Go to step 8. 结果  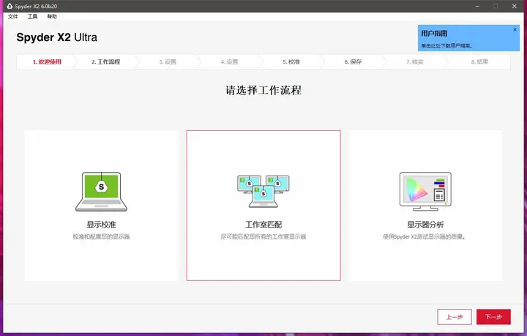click(x=479, y=61)
